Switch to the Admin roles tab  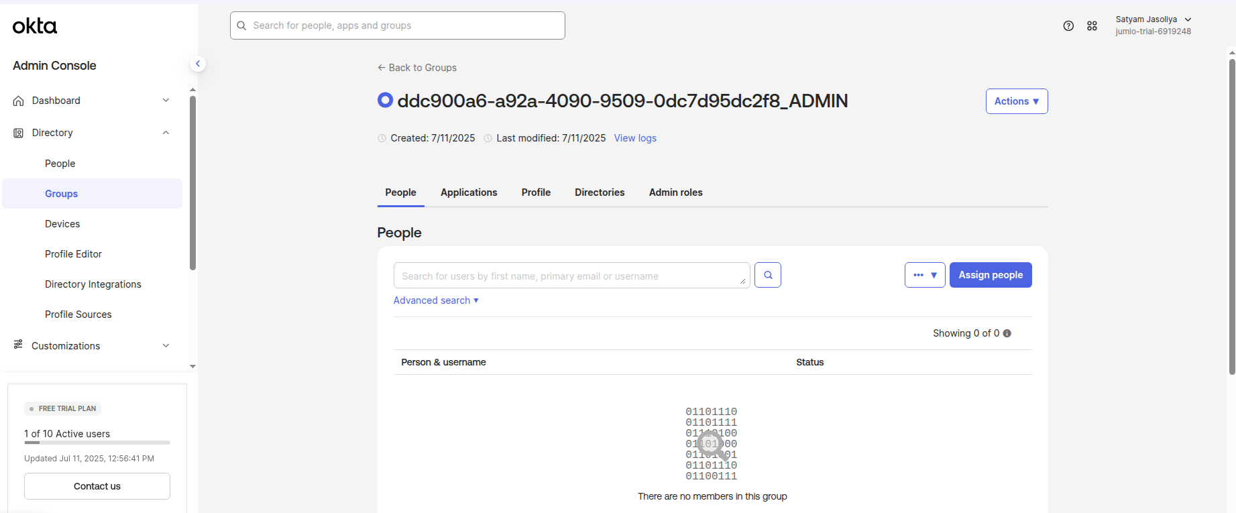coord(675,192)
